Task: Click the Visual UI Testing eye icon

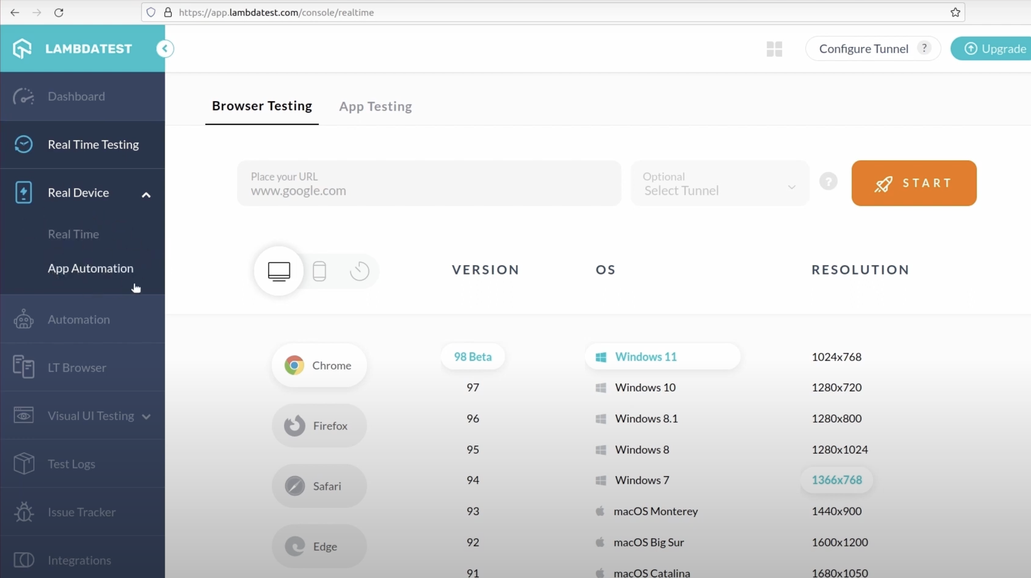Action: coord(24,415)
